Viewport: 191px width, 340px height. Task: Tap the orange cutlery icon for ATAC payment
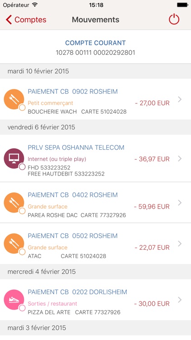14,243
